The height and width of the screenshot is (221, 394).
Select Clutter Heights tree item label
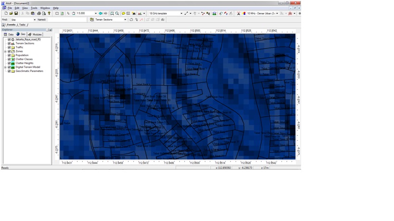(x=25, y=63)
